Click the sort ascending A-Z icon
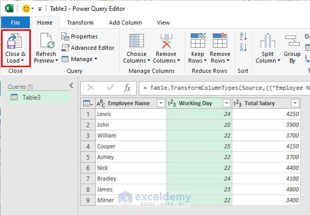The width and height of the screenshot is (310, 215). point(242,36)
